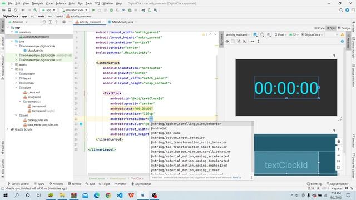This screenshot has height=200, width=356.
Task: Select strings.xml in project tree
Action: click(34, 97)
